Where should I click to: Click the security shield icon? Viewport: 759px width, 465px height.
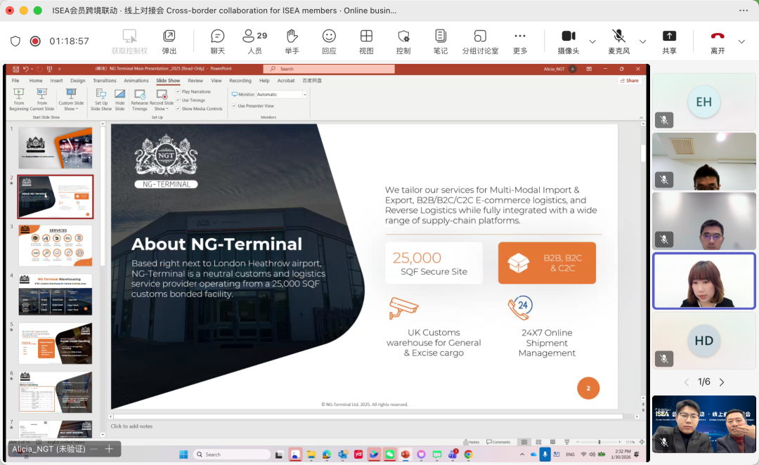tap(15, 41)
